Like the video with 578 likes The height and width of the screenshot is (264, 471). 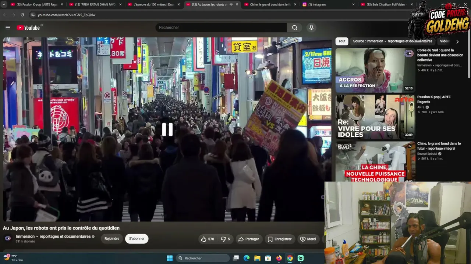[208, 239]
